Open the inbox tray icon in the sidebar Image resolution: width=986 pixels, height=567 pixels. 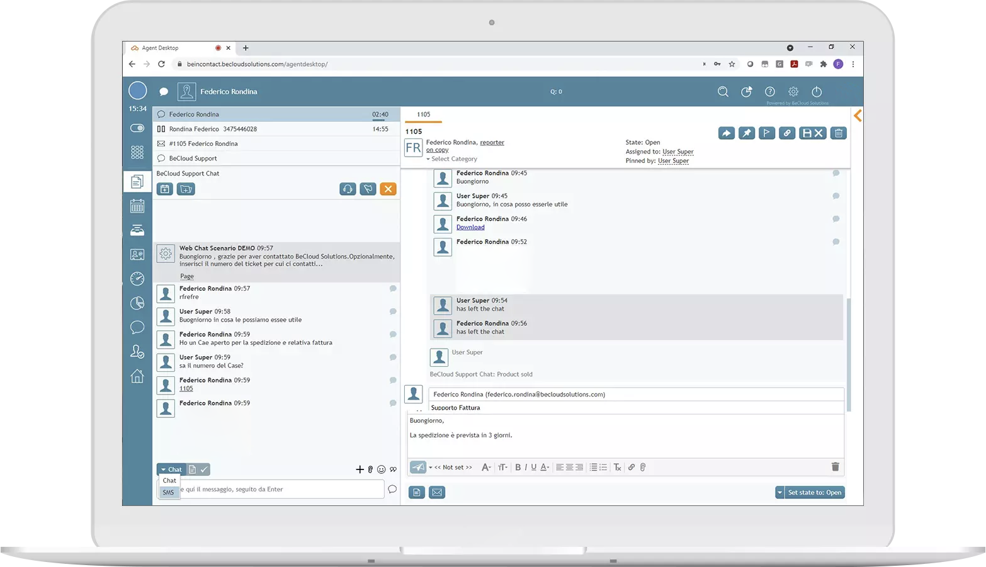tap(137, 230)
